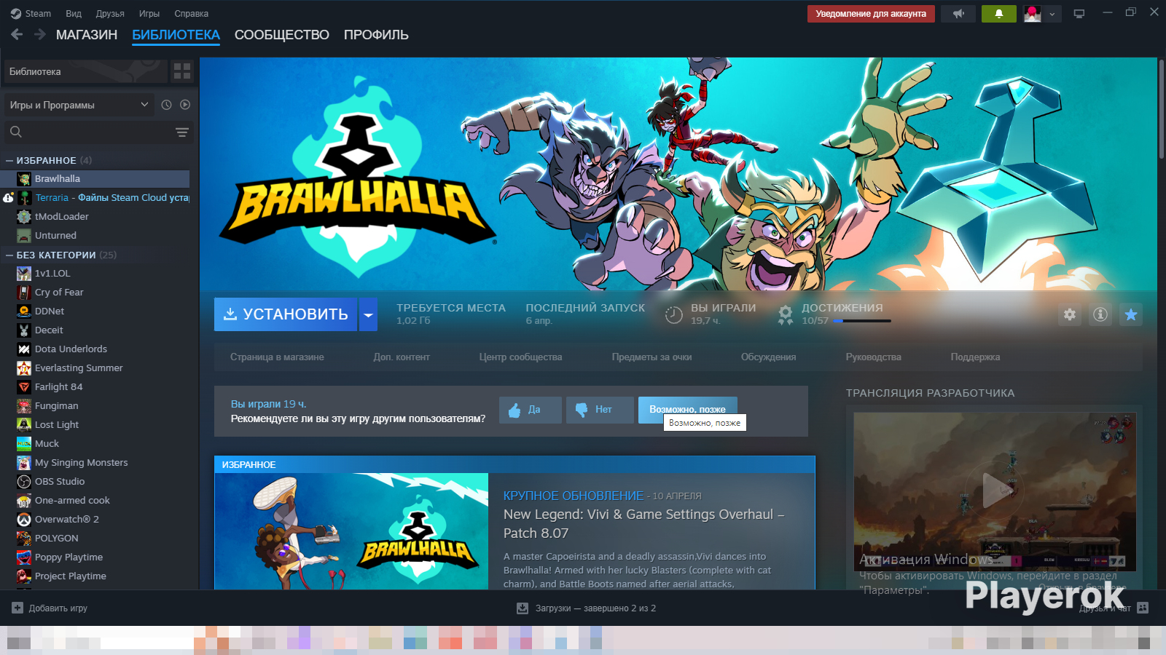
Task: Open the megaphone announcements icon
Action: point(958,14)
